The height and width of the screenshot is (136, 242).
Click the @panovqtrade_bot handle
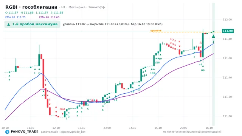pyautogui.click(x=73, y=132)
